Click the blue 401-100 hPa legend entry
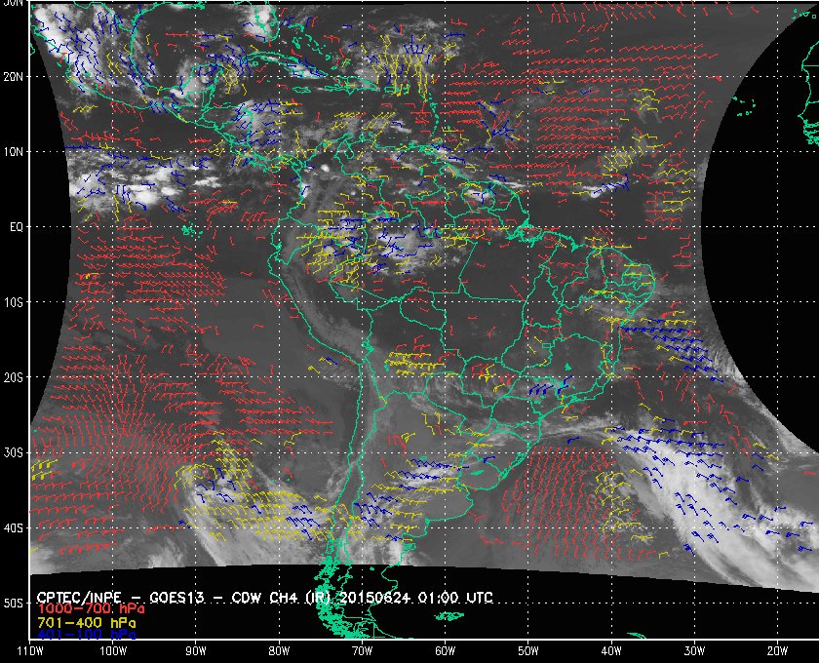 pyautogui.click(x=87, y=635)
